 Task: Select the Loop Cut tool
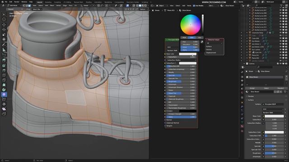click(4, 75)
